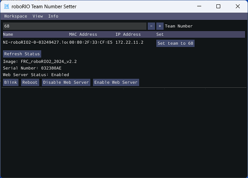The width and height of the screenshot is (248, 178).
Task: Click the Reboot button
Action: click(x=30, y=83)
